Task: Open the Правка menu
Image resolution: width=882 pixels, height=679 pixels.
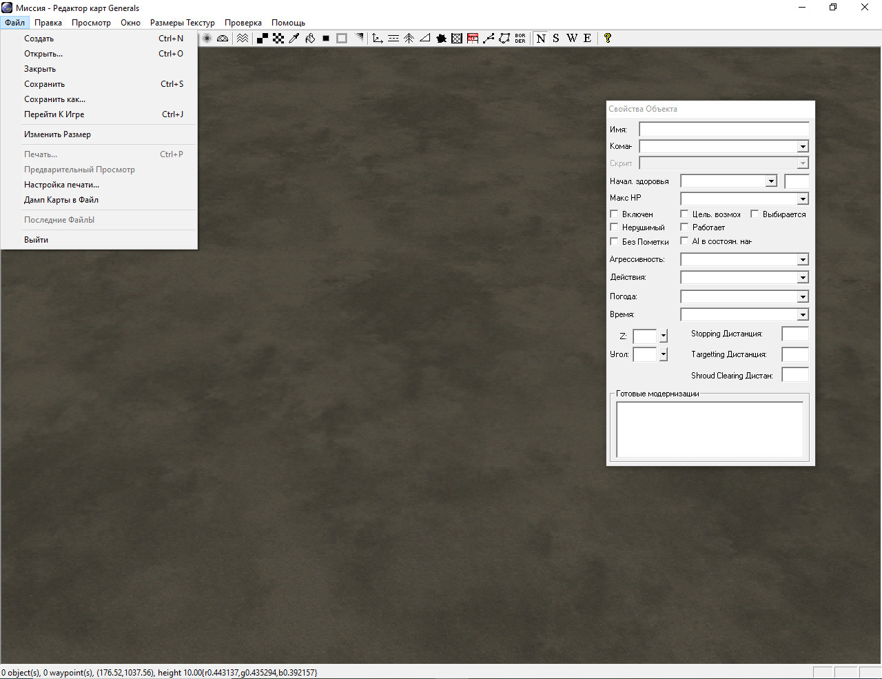Action: 48,23
